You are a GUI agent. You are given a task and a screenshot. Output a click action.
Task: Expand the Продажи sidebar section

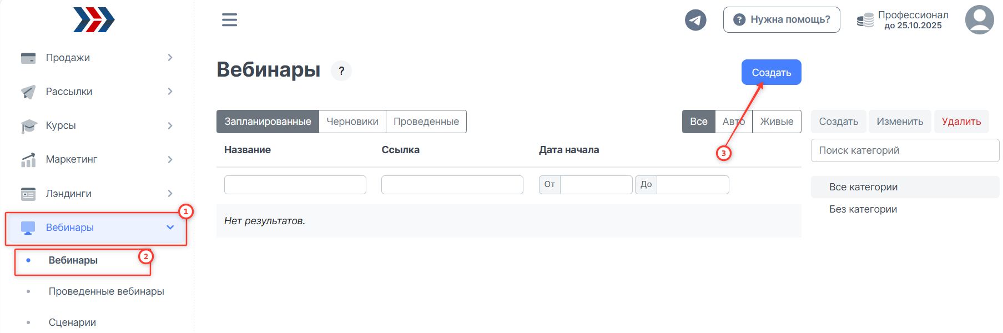(170, 57)
